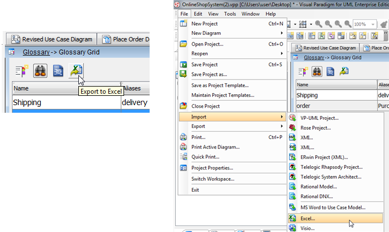Click zoom out magnifier with minus

[329, 24]
